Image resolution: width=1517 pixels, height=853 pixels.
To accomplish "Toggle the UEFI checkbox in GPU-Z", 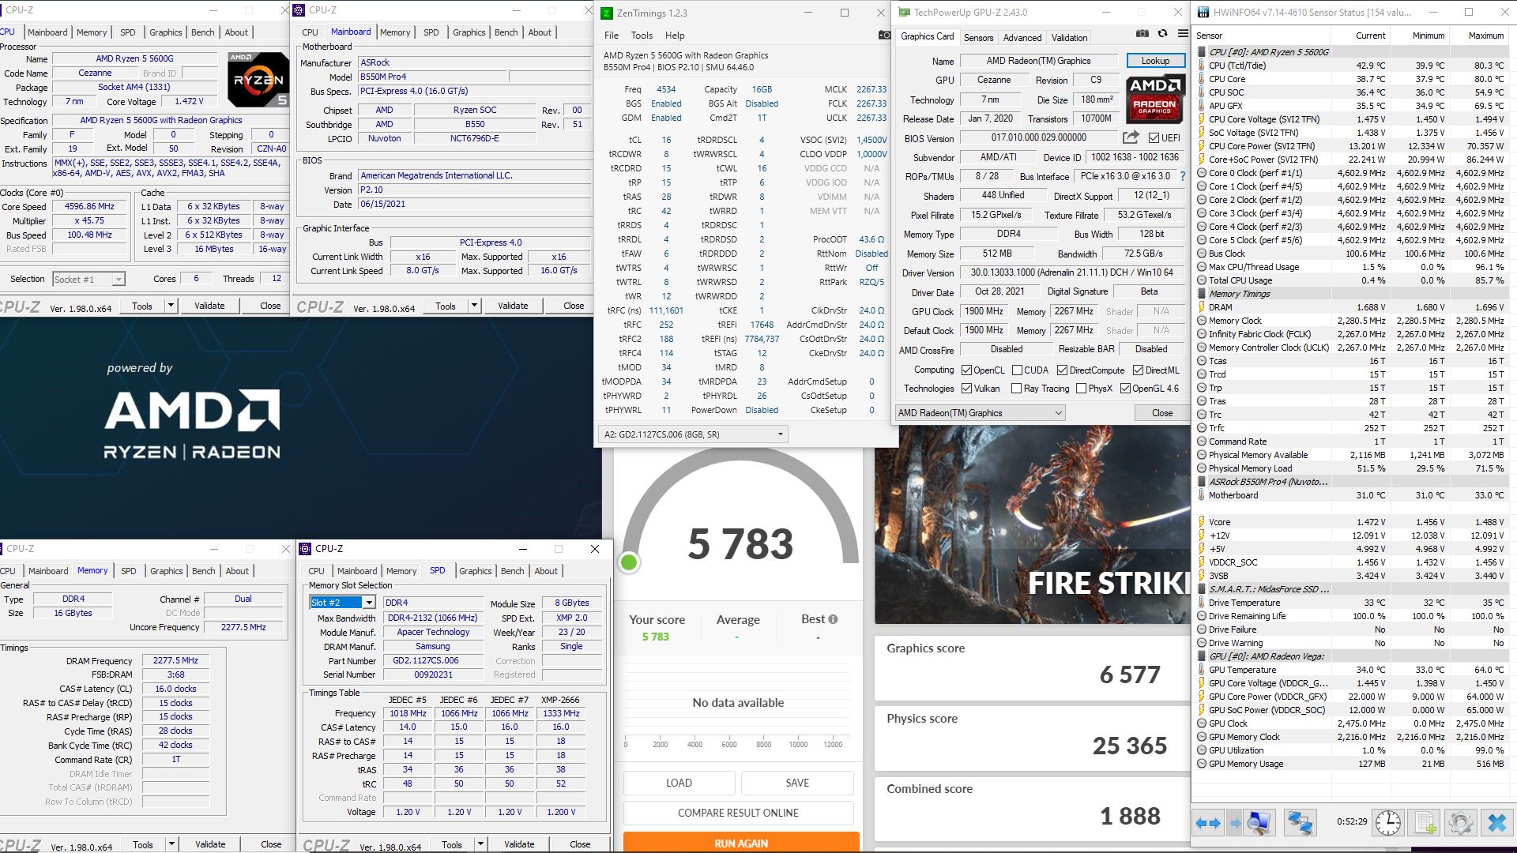I will (1154, 138).
